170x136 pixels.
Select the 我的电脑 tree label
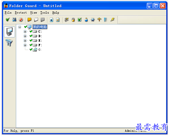coord(40,27)
